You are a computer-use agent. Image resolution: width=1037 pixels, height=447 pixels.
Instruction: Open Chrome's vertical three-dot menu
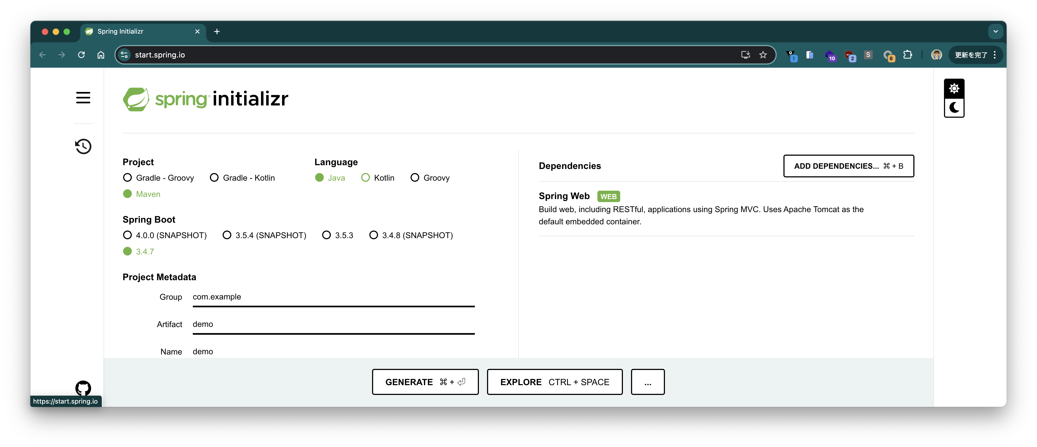995,55
